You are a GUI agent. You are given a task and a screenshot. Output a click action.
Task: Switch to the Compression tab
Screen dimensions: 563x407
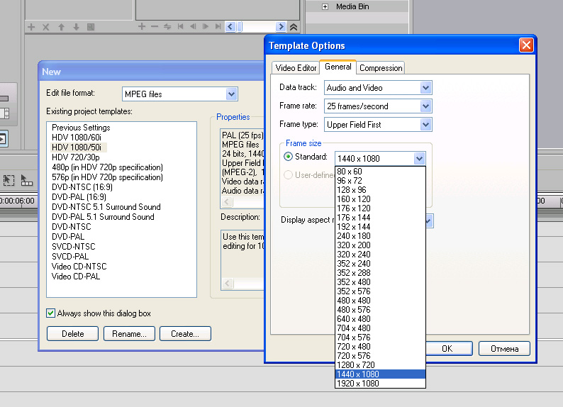381,68
